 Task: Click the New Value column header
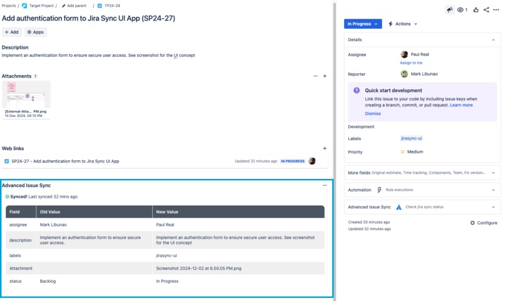(238, 212)
